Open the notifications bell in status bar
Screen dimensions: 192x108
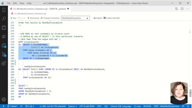pyautogui.click(x=188, y=106)
